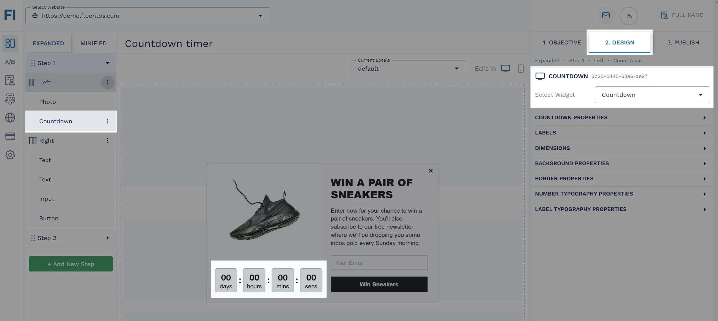Open the Select Widget Countdown dropdown
This screenshot has width=718, height=321.
coord(652,95)
